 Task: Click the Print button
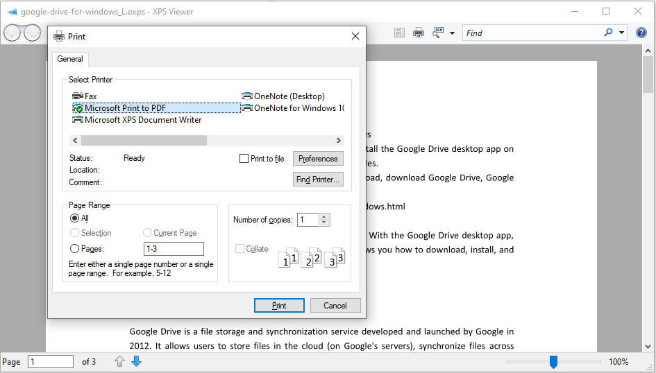point(279,305)
